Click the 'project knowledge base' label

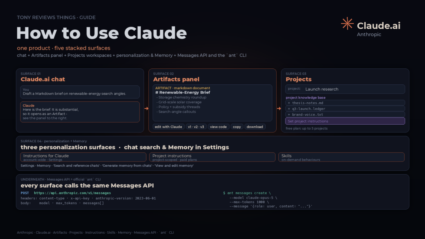[x=306, y=98]
